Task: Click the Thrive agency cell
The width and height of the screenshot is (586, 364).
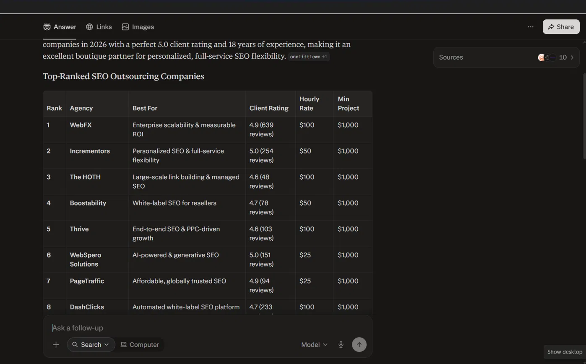Action: coord(97,234)
